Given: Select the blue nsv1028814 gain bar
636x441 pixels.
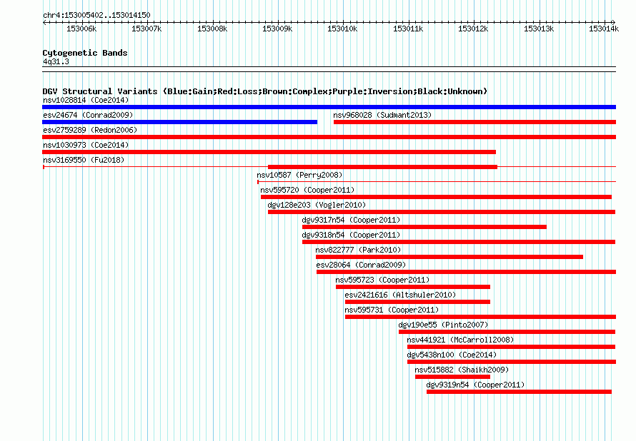Looking at the screenshot, I should 329,107.
